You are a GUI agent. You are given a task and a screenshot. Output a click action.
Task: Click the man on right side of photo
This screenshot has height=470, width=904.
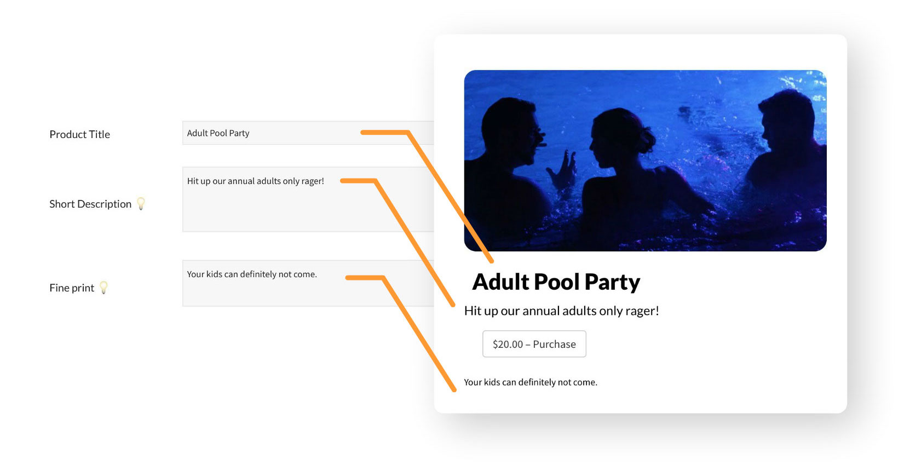(x=783, y=159)
